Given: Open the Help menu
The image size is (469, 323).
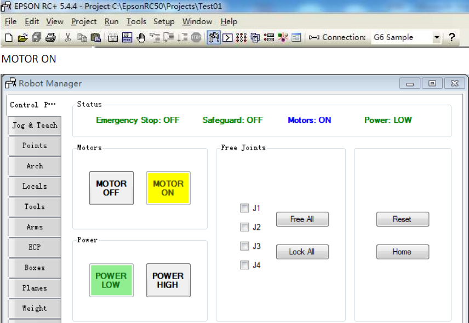Looking at the screenshot, I should coord(229,21).
